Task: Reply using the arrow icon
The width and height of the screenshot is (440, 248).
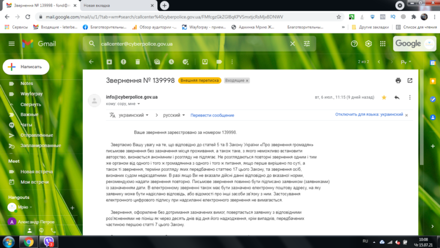Action: click(397, 98)
